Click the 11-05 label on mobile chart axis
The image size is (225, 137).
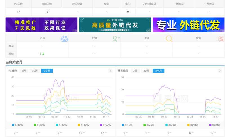pyautogui.click(x=203, y=117)
